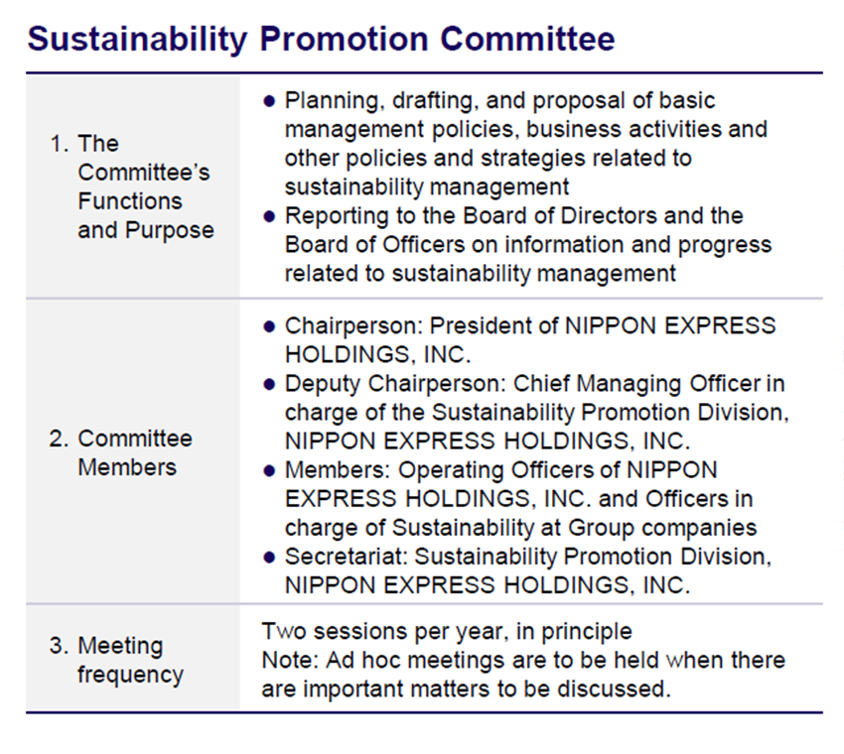Click 'charge of Sustainability at Group companies' line
Viewport: 844px width, 754px height.
click(521, 528)
